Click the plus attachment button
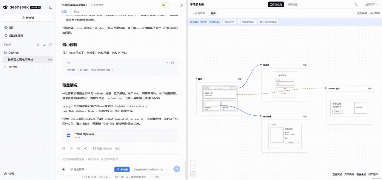382x180 pixels. (x=63, y=169)
